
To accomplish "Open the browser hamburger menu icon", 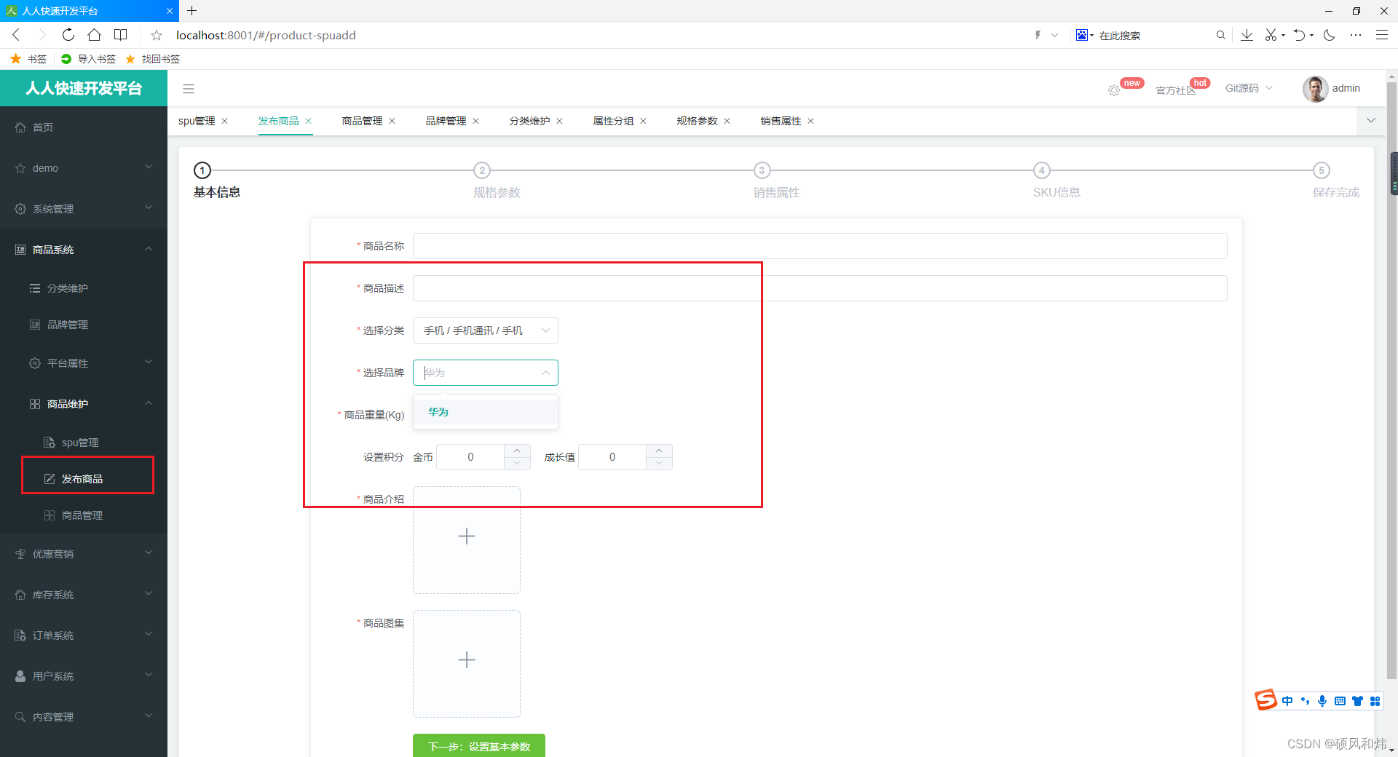I will tap(1381, 35).
